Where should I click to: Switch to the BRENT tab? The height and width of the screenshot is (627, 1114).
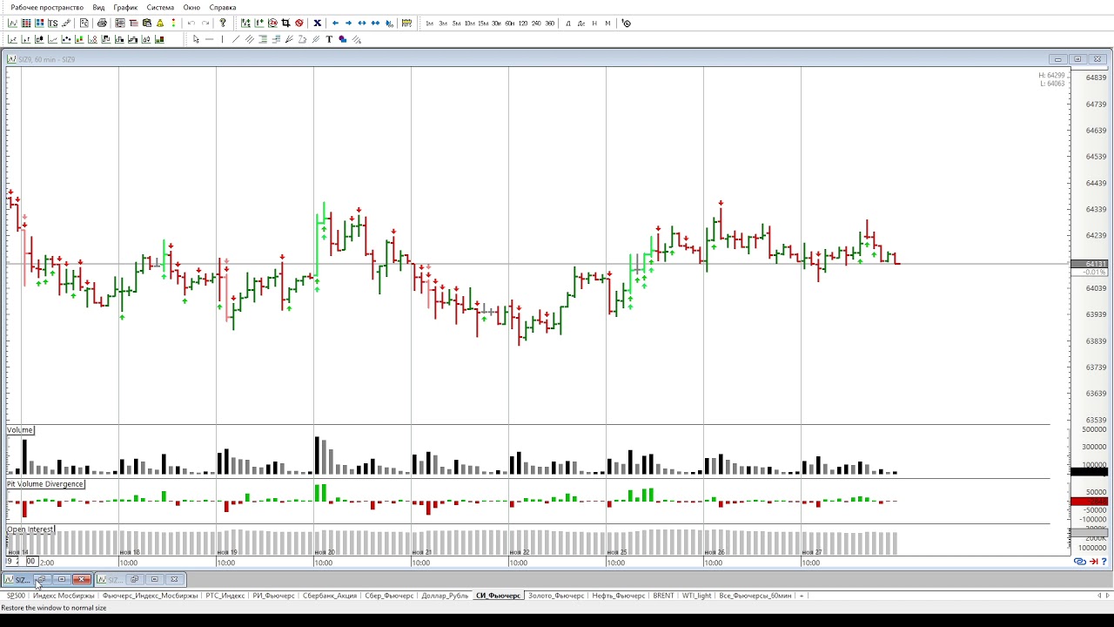[663, 596]
